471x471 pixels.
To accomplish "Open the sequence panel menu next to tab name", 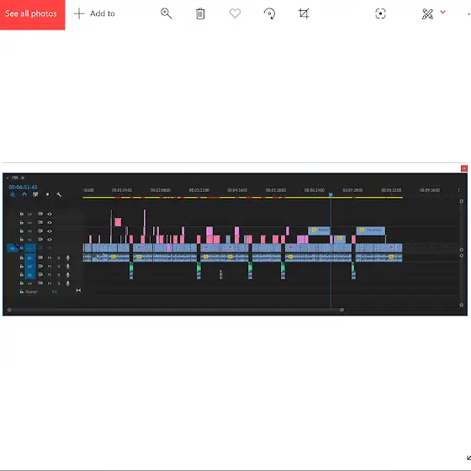I will tap(23, 177).
